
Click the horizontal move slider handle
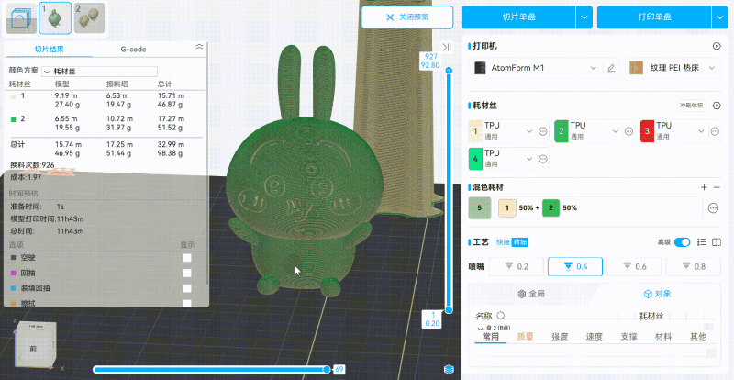point(327,370)
